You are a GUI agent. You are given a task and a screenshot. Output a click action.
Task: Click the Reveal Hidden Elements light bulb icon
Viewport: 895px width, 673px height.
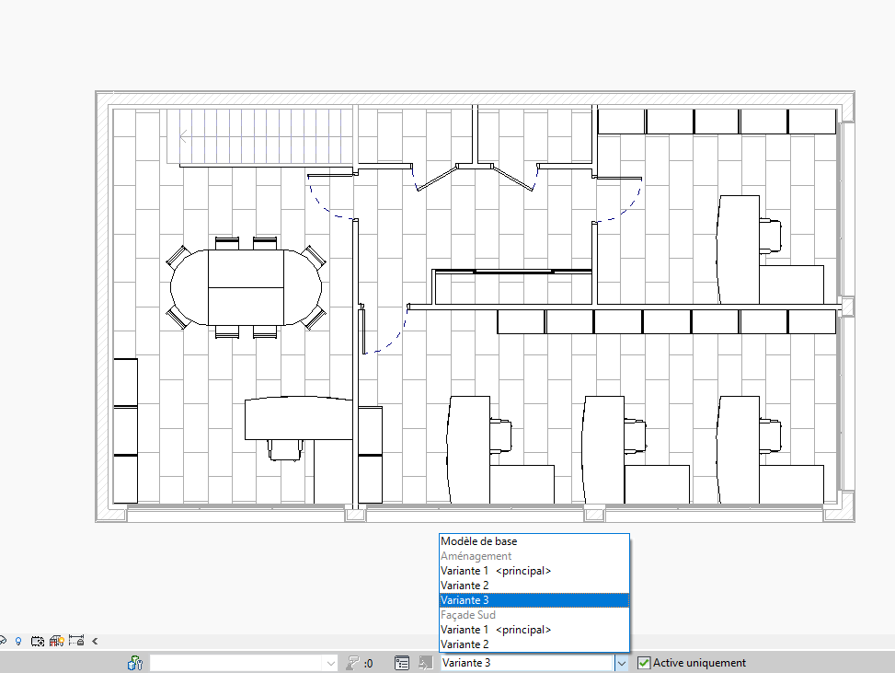tap(18, 641)
